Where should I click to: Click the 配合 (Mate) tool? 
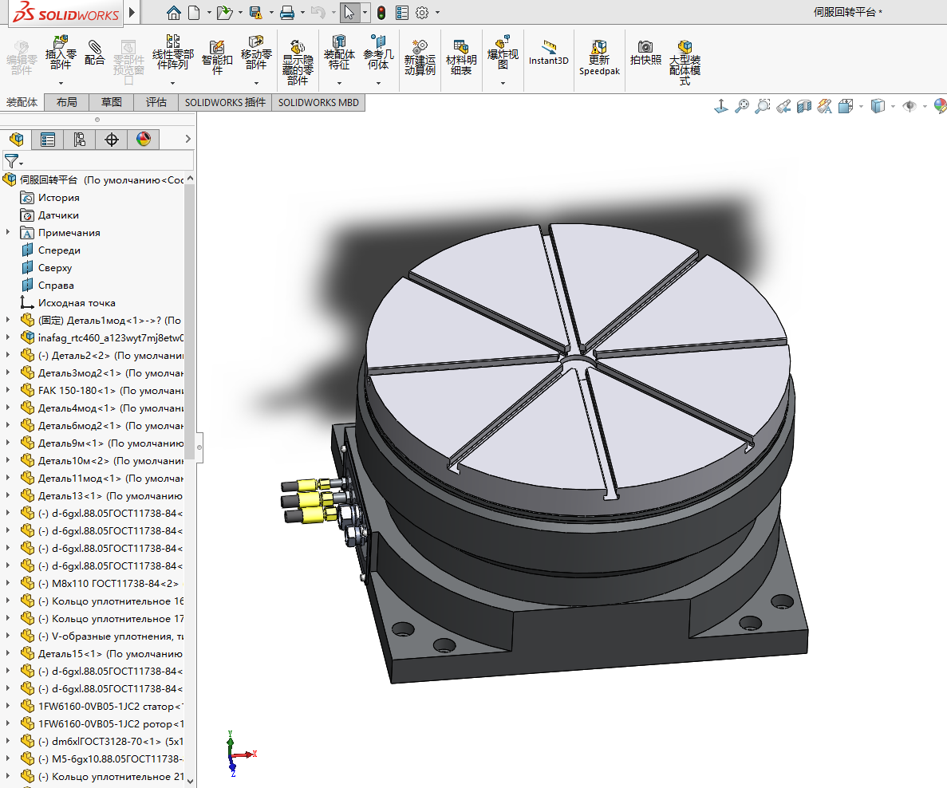coord(94,53)
